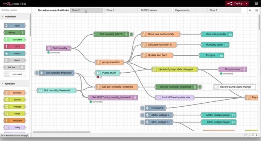This screenshot has height=141, width=261.
Task: Open the main hamburger menu
Action: pyautogui.click(x=256, y=4)
